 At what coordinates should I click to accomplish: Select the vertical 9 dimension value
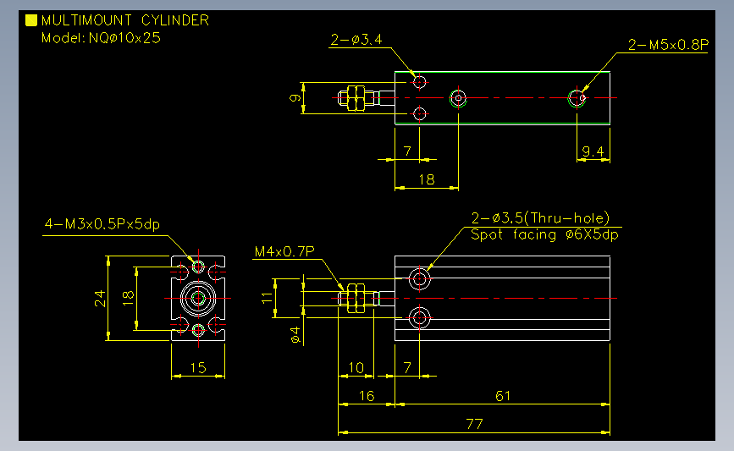point(295,98)
